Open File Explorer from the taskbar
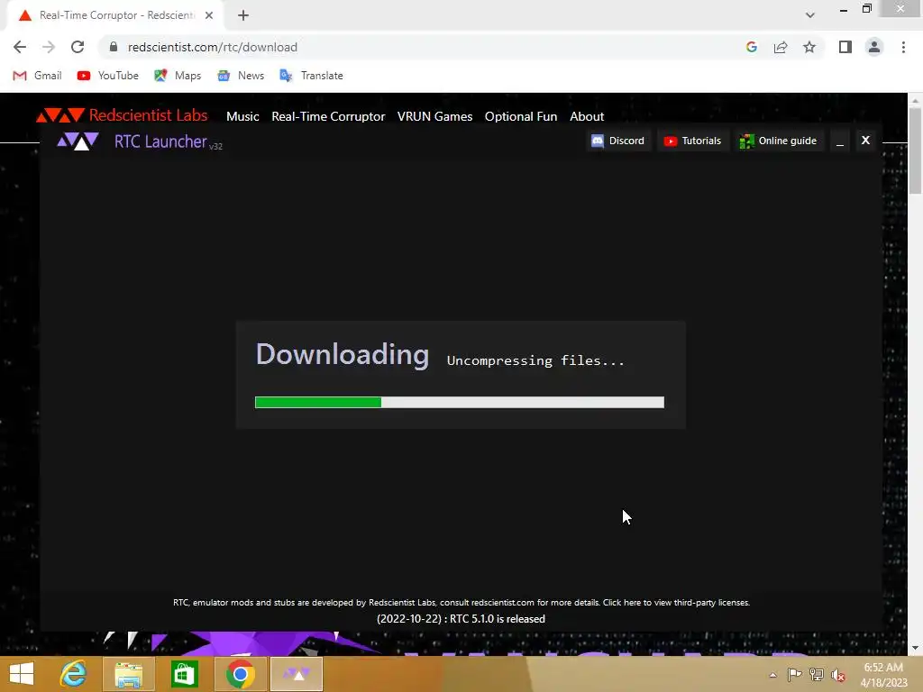Viewport: 923px width, 692px height. point(128,674)
